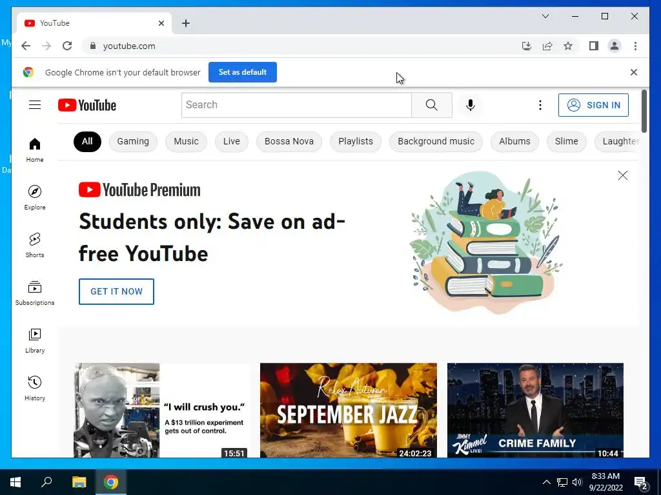
Task: Open Library in the sidebar
Action: click(35, 340)
